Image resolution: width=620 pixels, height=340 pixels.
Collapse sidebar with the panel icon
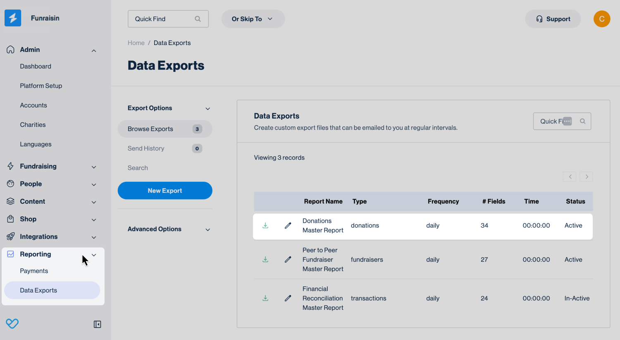tap(98, 324)
